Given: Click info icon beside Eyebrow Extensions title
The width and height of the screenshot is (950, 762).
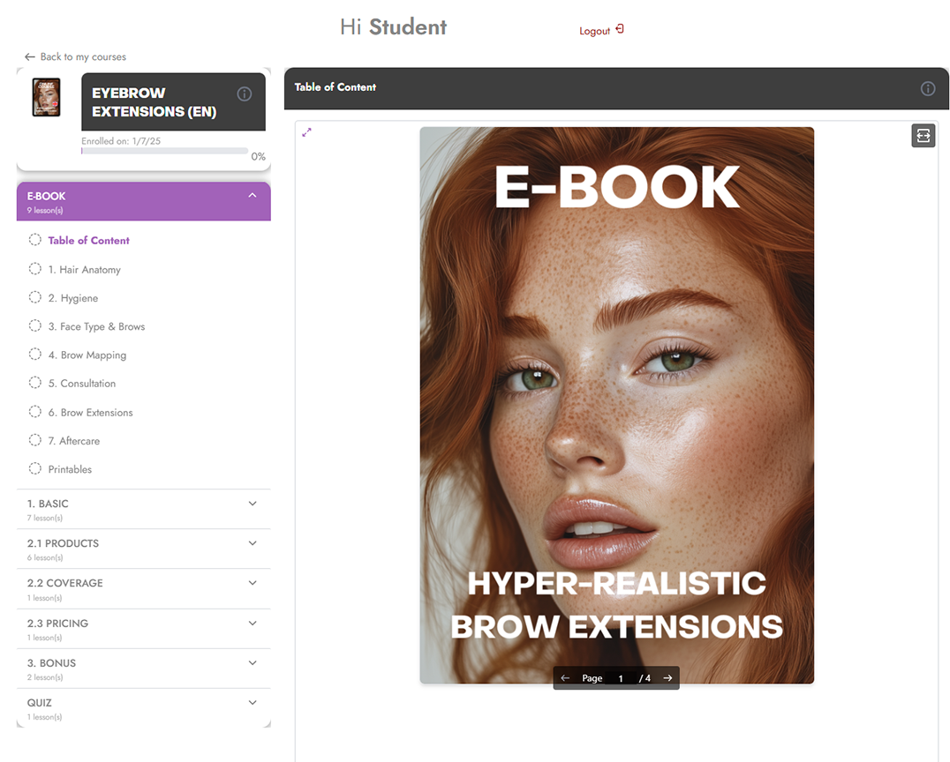Looking at the screenshot, I should tap(245, 93).
